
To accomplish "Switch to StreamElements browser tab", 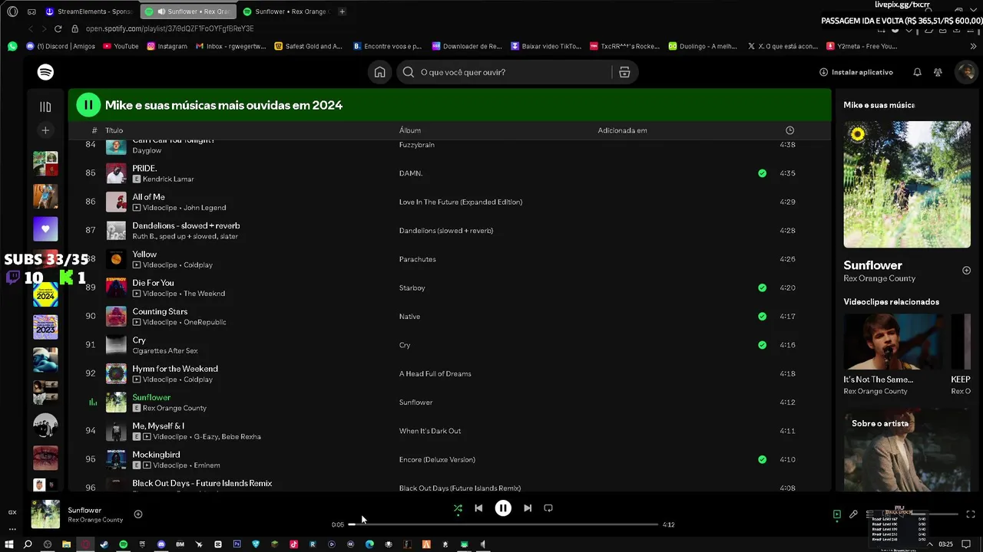I will click(88, 11).
